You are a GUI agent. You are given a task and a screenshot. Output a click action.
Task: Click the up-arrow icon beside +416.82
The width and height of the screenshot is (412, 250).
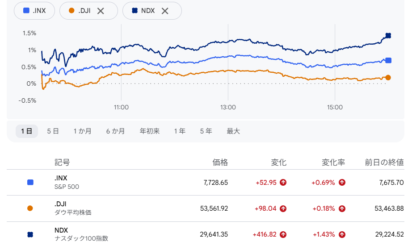[x=283, y=234]
